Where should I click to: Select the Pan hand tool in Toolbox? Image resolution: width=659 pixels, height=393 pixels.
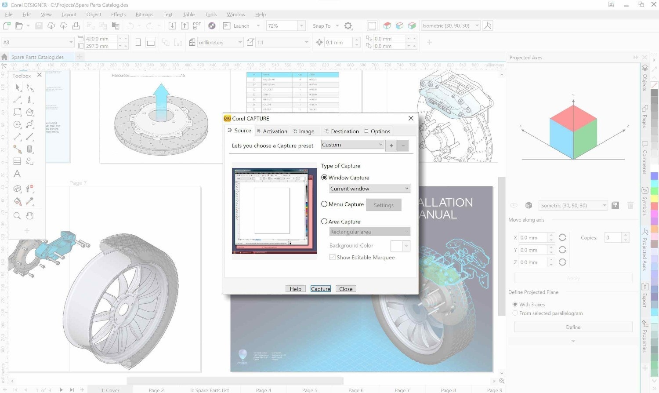click(x=29, y=216)
